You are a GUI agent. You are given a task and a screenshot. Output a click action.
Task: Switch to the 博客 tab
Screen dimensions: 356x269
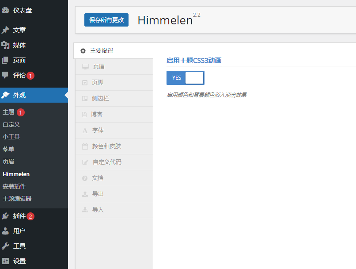point(114,115)
